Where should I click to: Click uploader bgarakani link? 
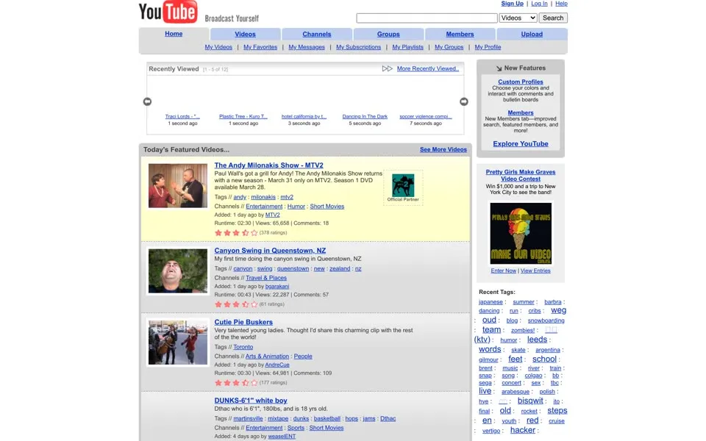[277, 287]
